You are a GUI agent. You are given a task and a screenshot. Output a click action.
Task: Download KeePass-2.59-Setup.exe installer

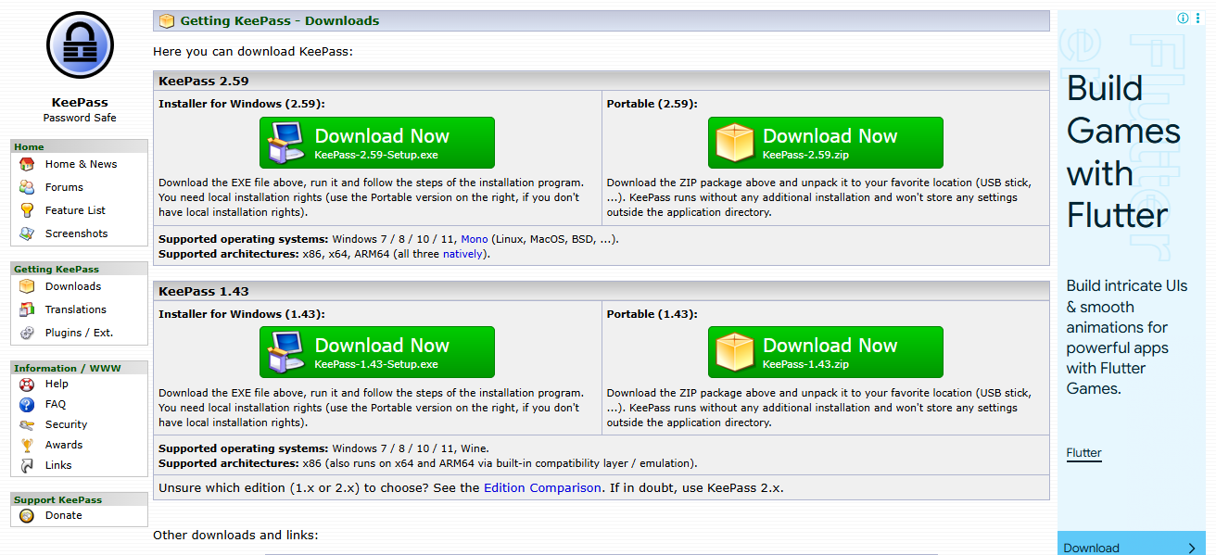(x=377, y=143)
